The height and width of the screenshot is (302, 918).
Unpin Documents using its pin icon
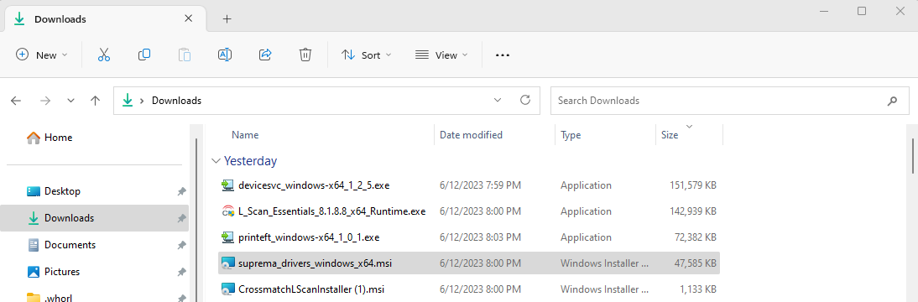[181, 245]
